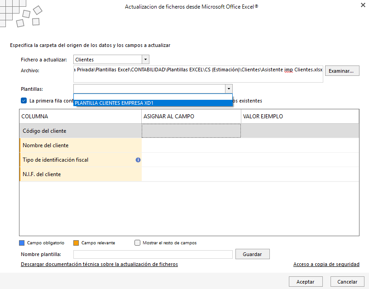Collapse the Plantillas dropdown arrow
Viewport: 369px width, 289px height.
pyautogui.click(x=229, y=89)
